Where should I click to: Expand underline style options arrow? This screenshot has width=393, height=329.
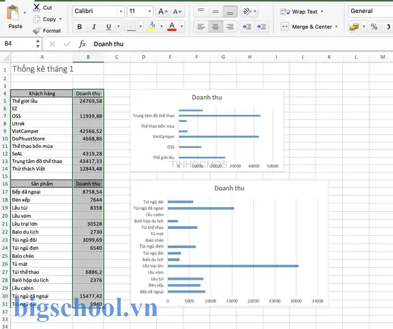pos(119,26)
